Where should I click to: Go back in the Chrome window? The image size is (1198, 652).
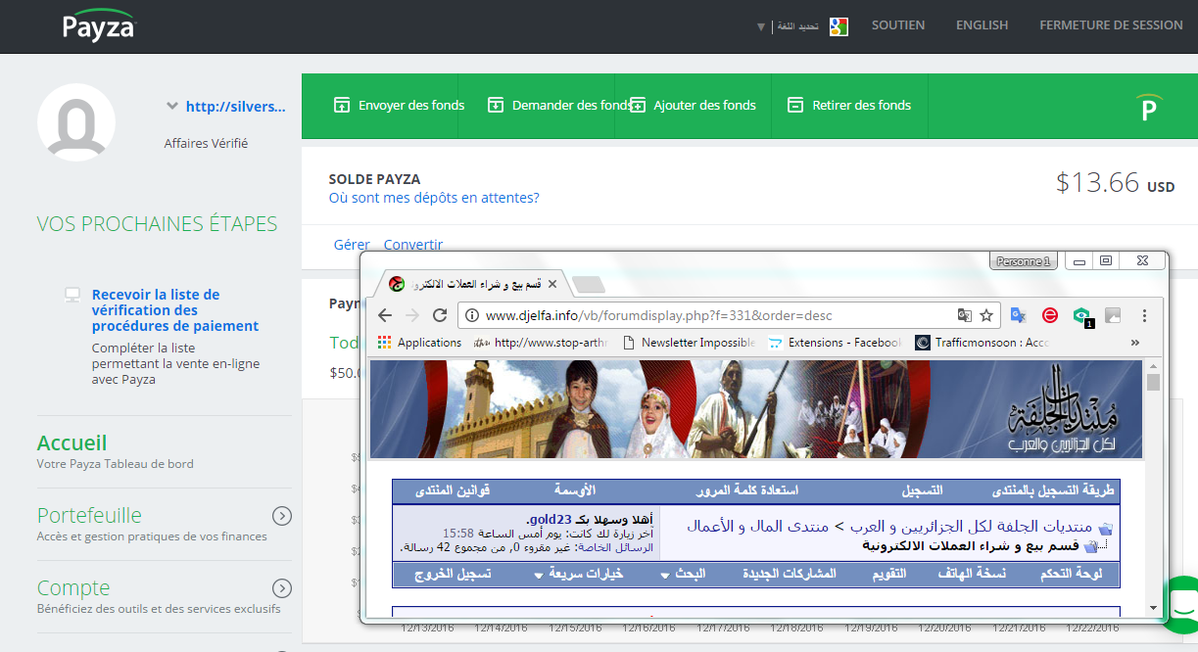click(x=385, y=315)
